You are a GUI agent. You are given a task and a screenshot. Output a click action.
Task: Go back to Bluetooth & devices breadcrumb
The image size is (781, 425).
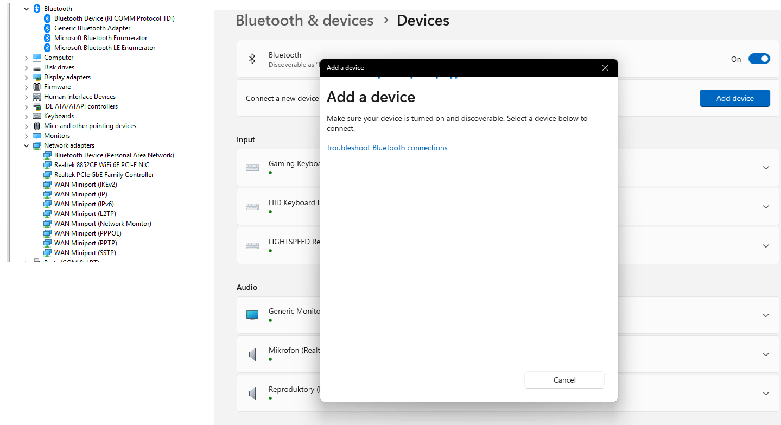pyautogui.click(x=304, y=21)
